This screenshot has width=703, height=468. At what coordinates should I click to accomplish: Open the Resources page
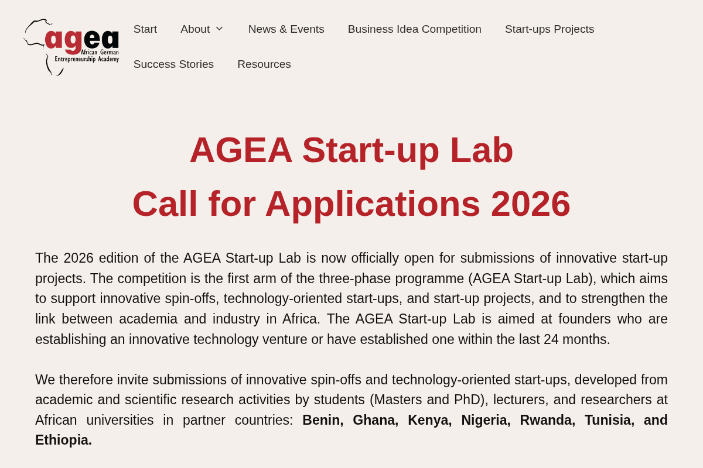[264, 64]
